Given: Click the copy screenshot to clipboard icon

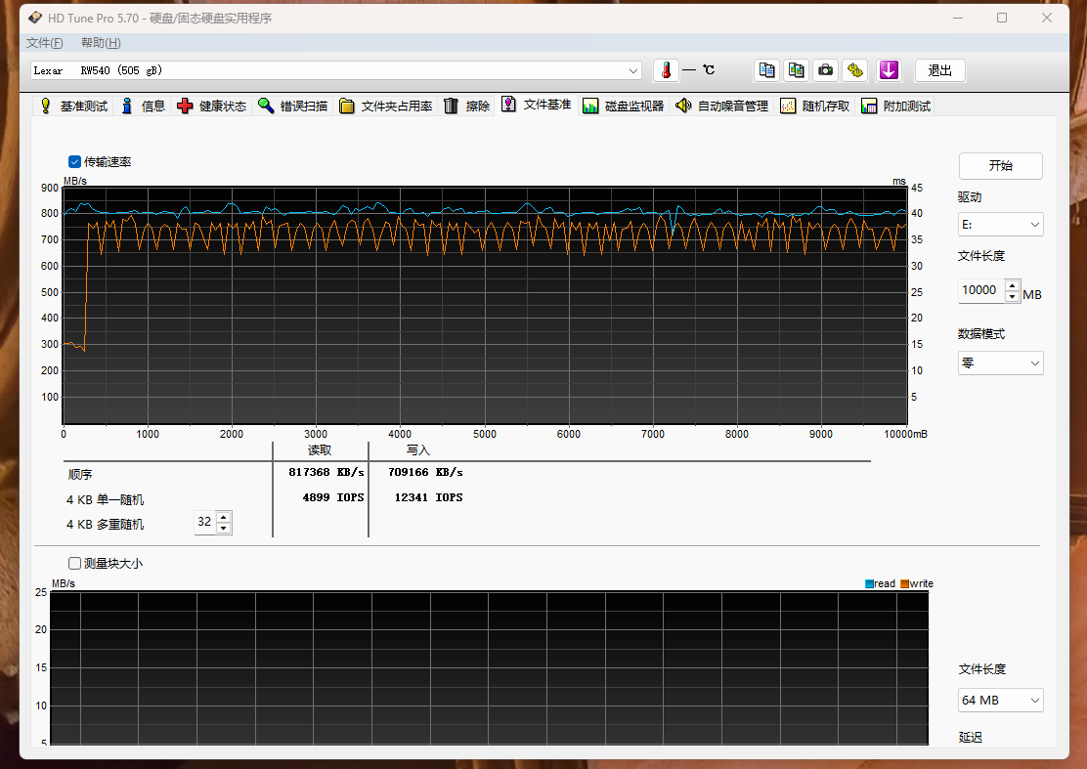Looking at the screenshot, I should (x=797, y=70).
